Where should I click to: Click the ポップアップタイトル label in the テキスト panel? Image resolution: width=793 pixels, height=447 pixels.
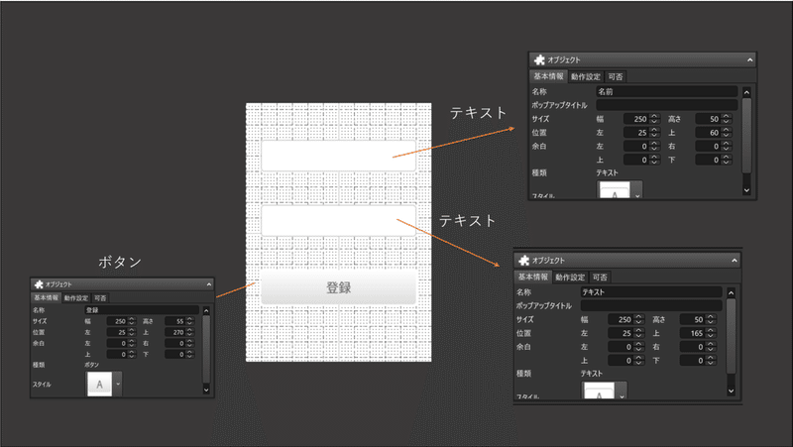coord(543,306)
